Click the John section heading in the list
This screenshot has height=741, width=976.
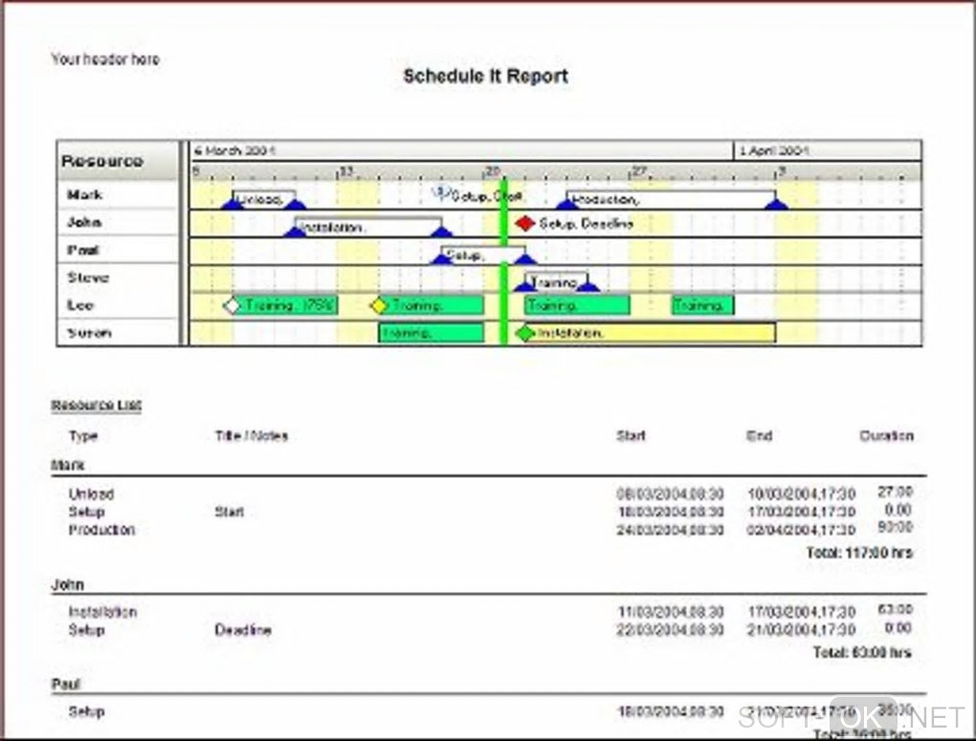coord(67,585)
